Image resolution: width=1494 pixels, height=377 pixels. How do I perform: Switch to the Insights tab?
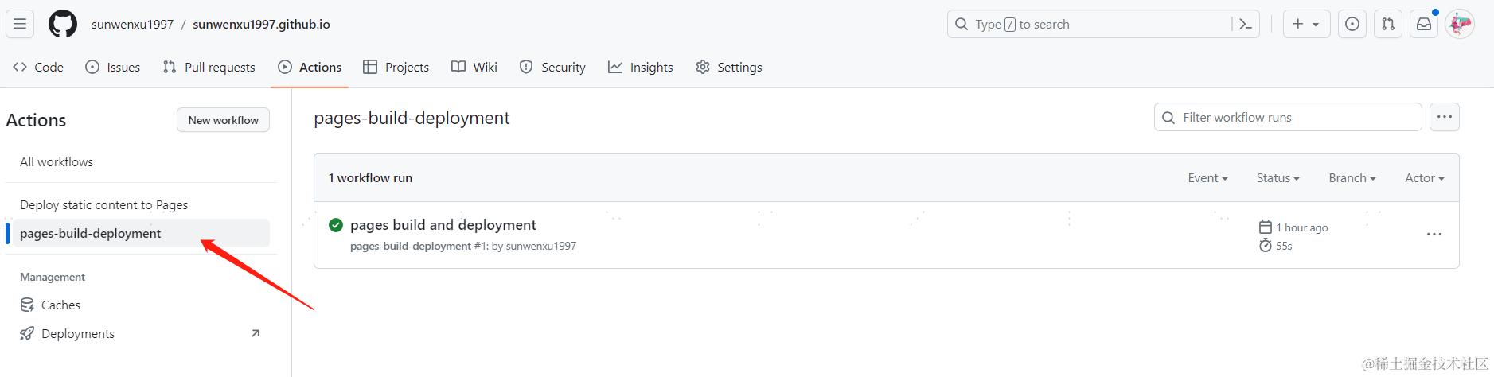[641, 68]
